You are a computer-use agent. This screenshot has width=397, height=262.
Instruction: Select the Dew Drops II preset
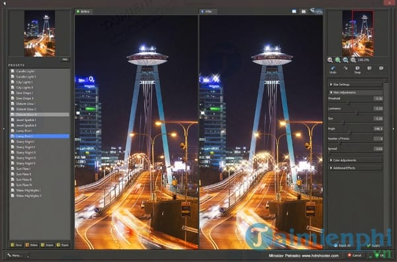click(x=40, y=98)
